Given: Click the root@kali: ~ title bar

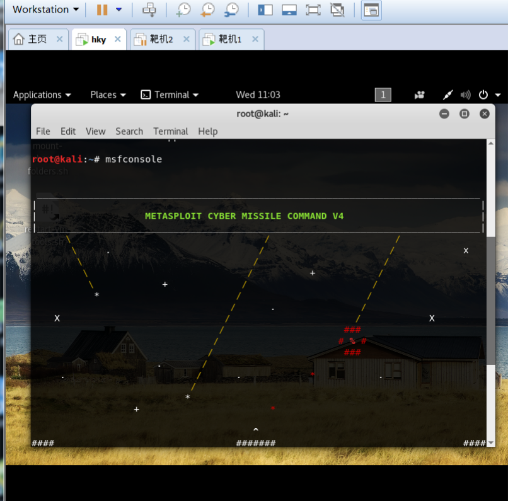Looking at the screenshot, I should click(262, 113).
